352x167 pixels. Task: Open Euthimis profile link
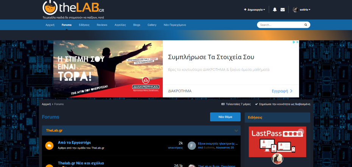209,148
